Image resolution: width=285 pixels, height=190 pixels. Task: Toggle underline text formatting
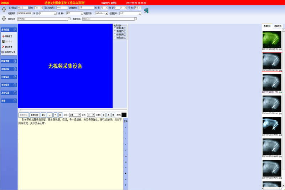click(113, 115)
